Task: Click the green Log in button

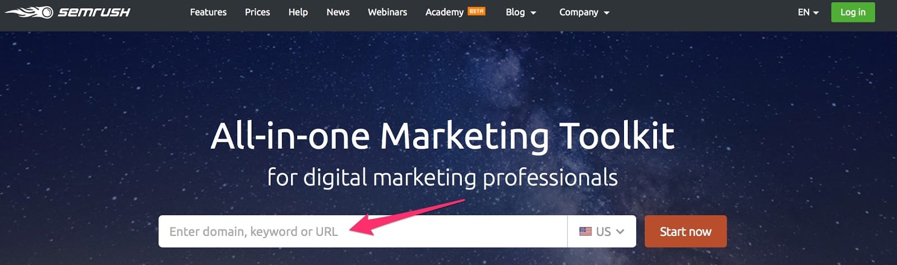Action: pyautogui.click(x=853, y=12)
